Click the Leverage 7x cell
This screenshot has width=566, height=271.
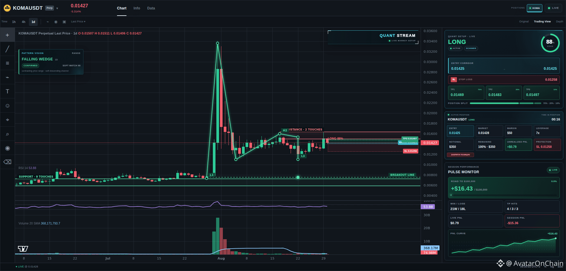547,131
